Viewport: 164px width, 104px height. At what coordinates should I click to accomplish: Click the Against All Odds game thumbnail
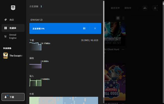[115, 82]
